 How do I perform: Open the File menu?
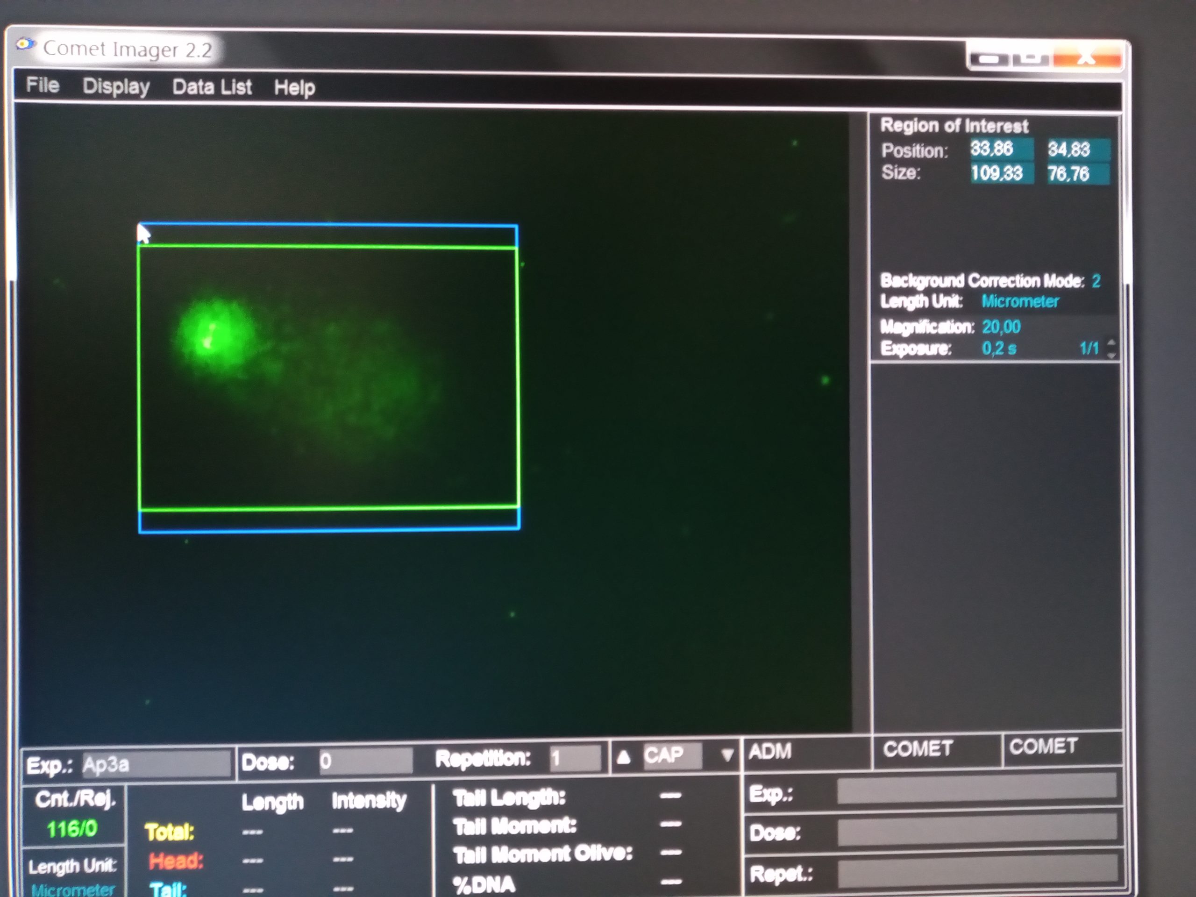[42, 85]
